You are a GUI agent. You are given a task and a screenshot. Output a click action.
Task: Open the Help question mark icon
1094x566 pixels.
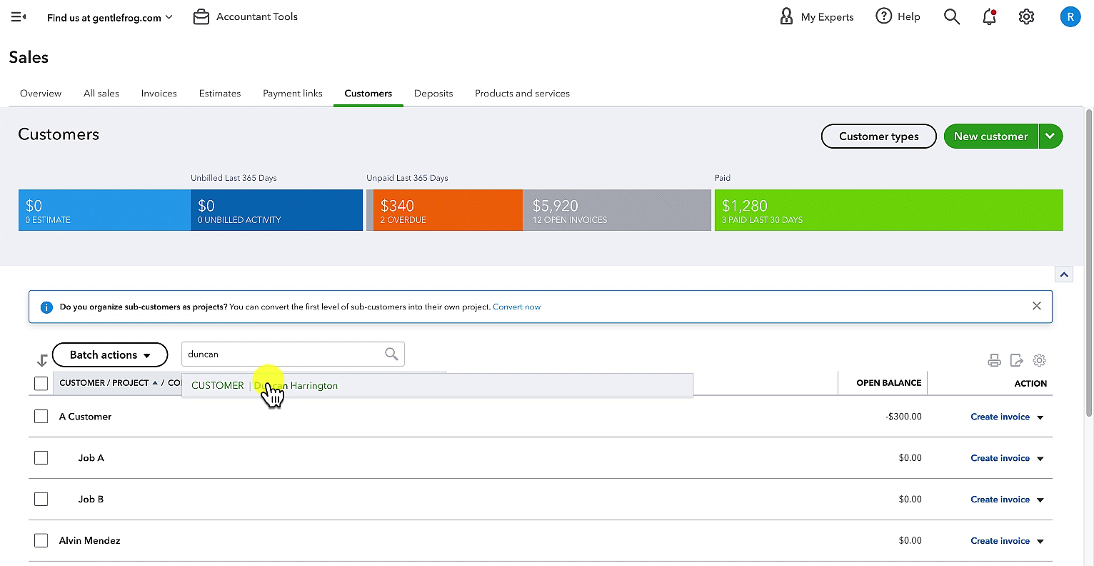click(x=884, y=16)
